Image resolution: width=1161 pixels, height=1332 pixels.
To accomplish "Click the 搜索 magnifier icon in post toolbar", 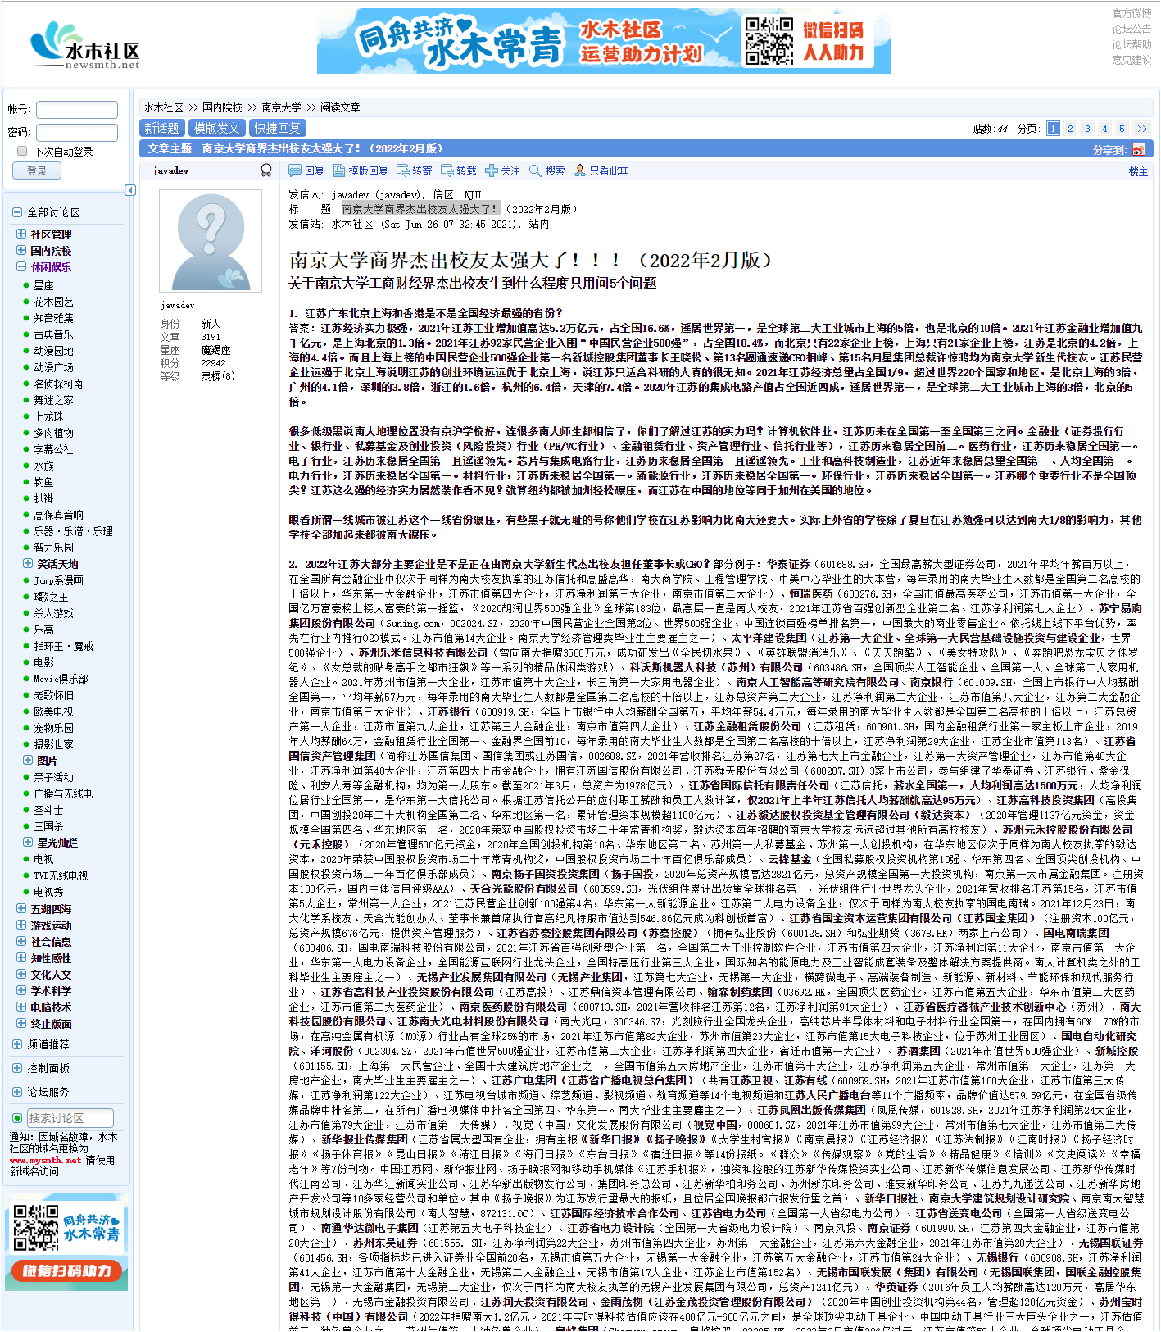I will (x=535, y=170).
